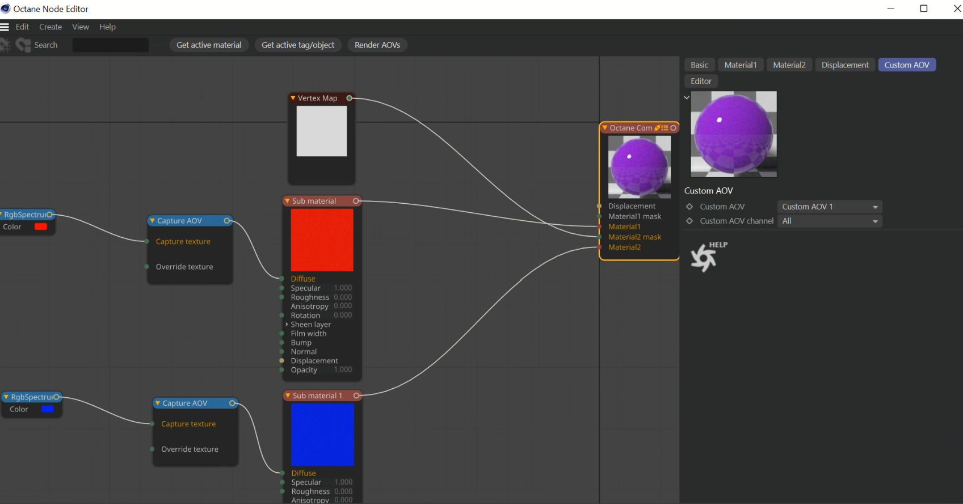Click the Material2 mask input port
The width and height of the screenshot is (963, 504).
[x=599, y=237]
